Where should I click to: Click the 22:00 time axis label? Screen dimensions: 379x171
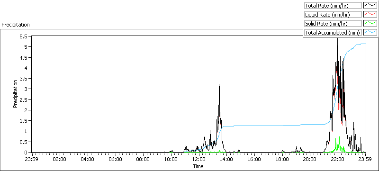point(338,159)
